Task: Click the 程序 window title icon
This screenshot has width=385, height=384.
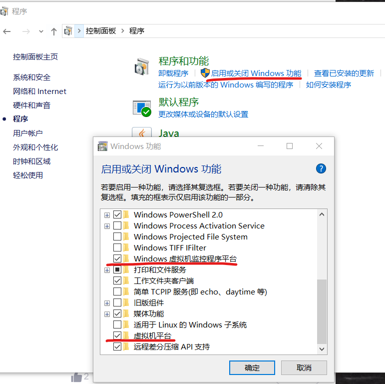Action: pyautogui.click(x=4, y=11)
